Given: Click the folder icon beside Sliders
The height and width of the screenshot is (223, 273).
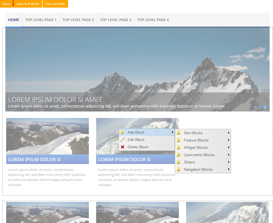Looking at the screenshot, I should click(179, 162).
